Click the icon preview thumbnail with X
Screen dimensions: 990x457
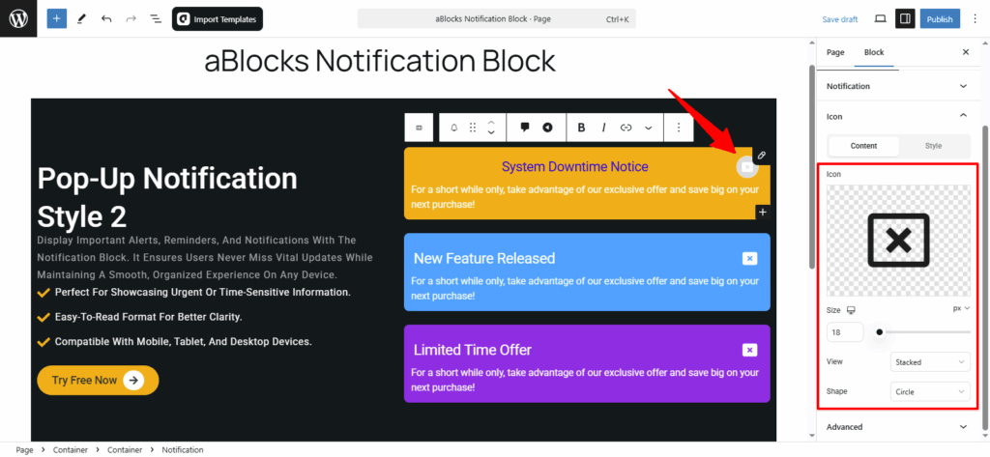[898, 241]
